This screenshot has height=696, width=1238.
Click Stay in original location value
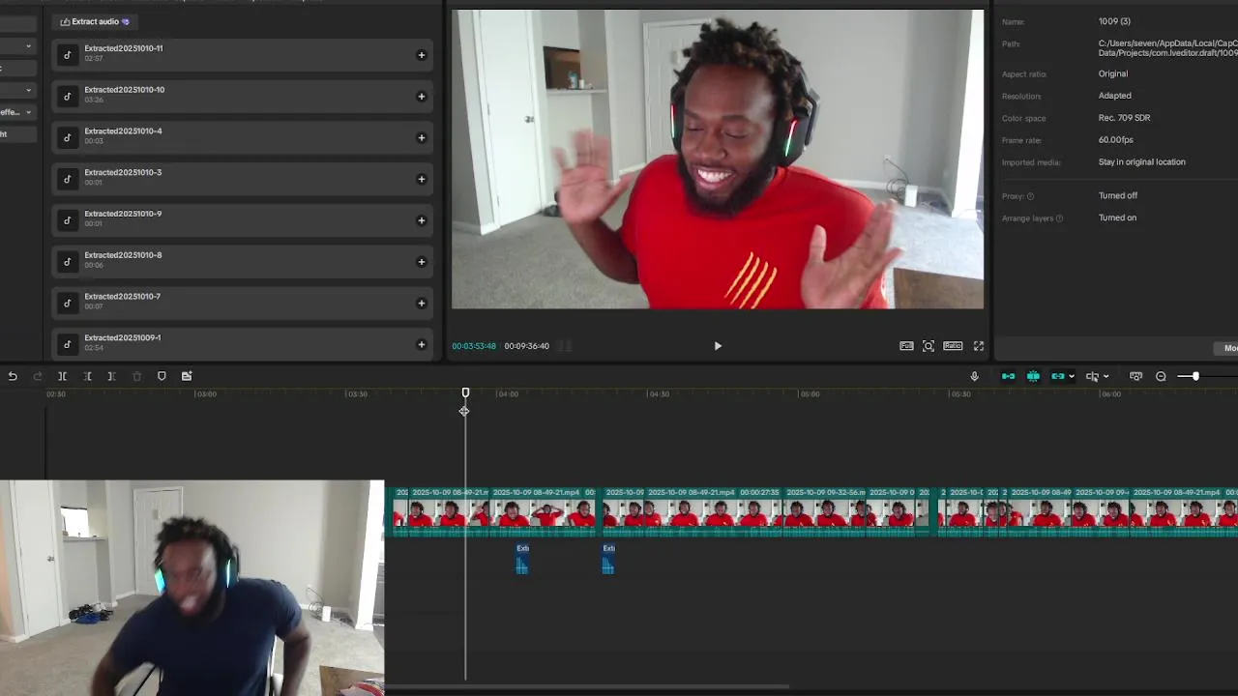(x=1141, y=162)
